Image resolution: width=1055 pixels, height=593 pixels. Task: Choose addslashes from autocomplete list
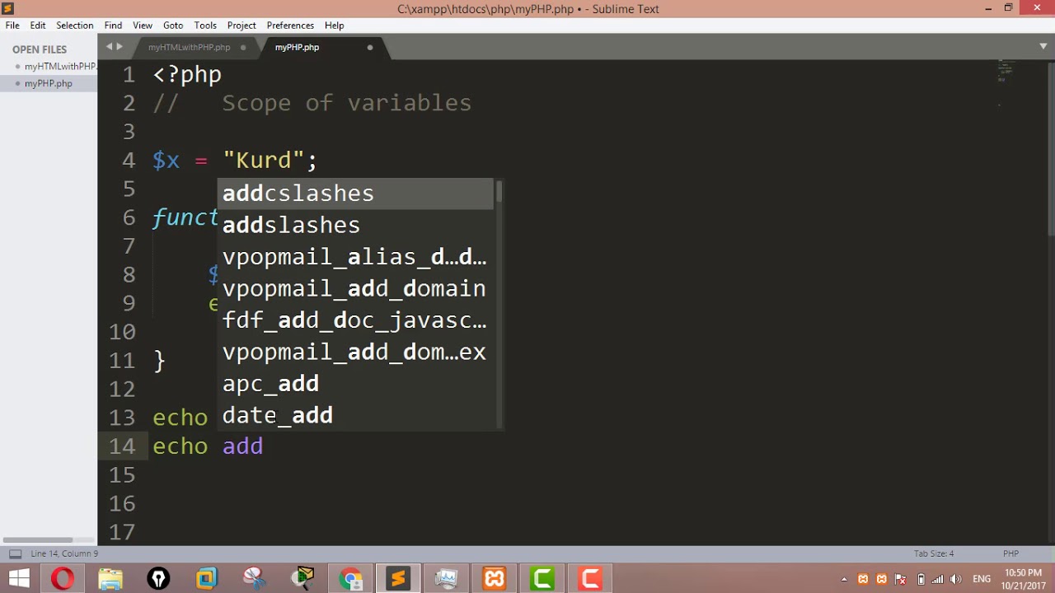click(355, 225)
